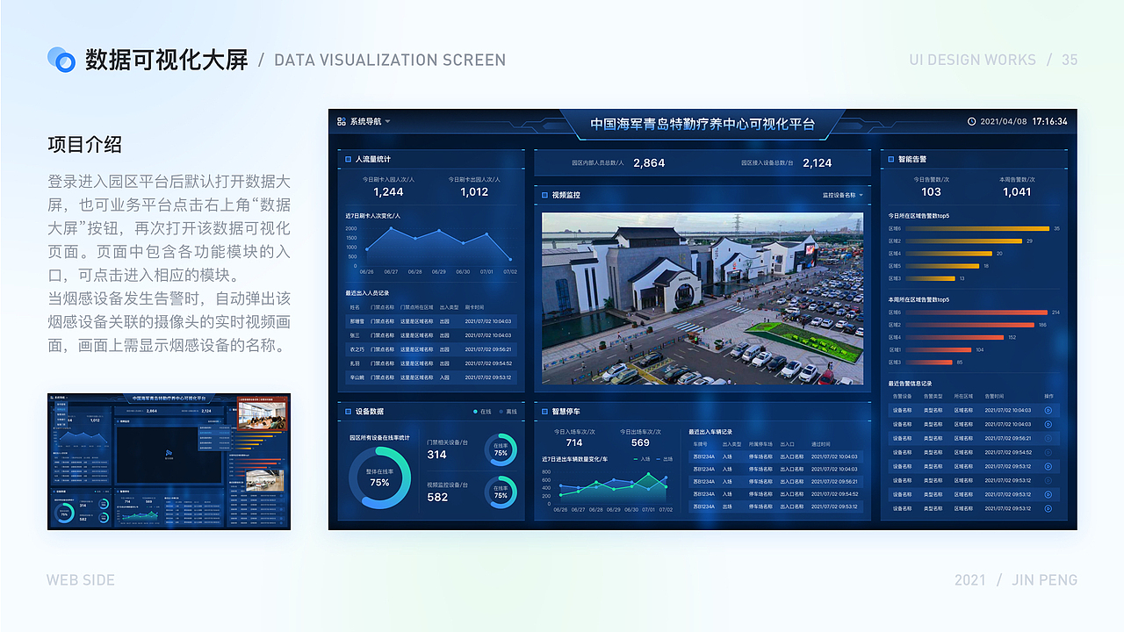Click the 今日所在区域告警数top5 heading

pos(919,215)
